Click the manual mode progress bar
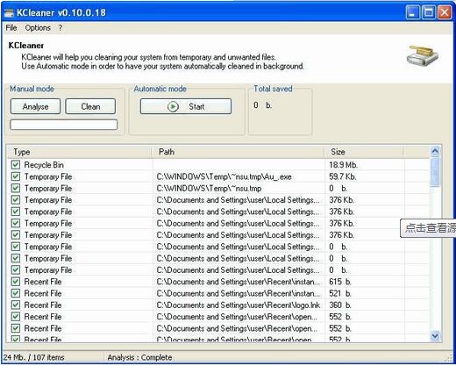456x366 pixels. pyautogui.click(x=64, y=125)
